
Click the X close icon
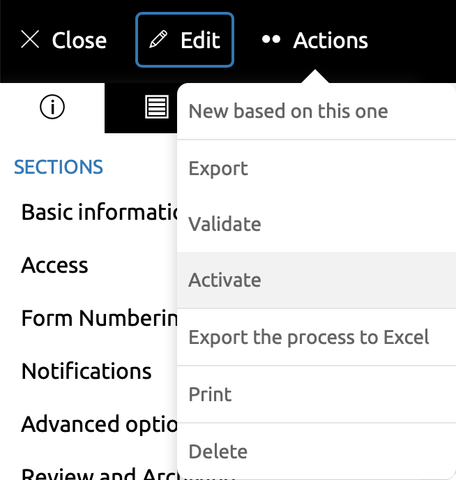pyautogui.click(x=30, y=40)
